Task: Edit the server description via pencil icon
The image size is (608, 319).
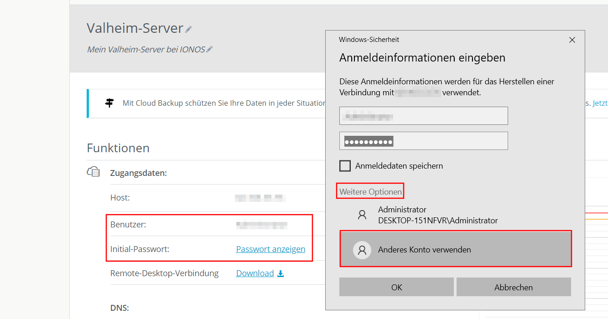Action: [x=210, y=49]
